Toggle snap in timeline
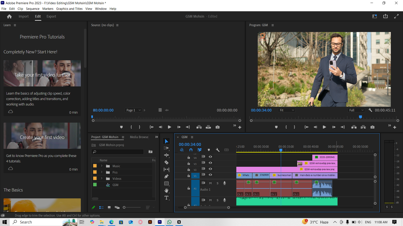The width and height of the screenshot is (403, 226). (x=191, y=150)
